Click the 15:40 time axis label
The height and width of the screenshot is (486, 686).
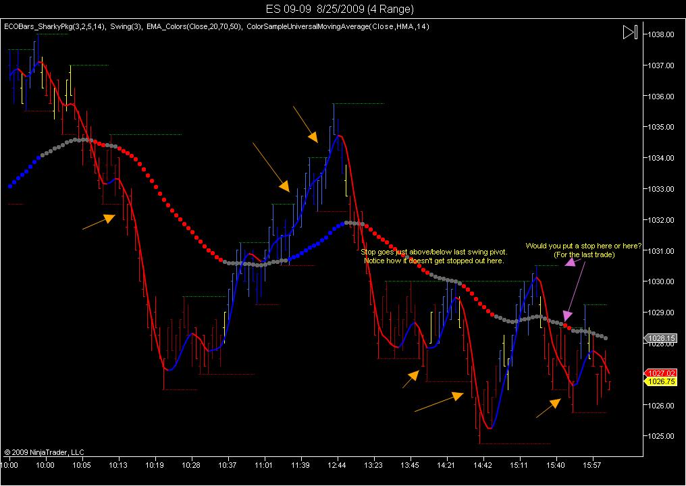[x=556, y=465]
